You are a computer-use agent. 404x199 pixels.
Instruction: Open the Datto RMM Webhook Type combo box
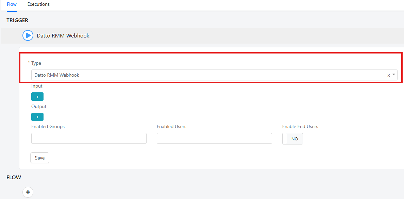tap(214, 75)
